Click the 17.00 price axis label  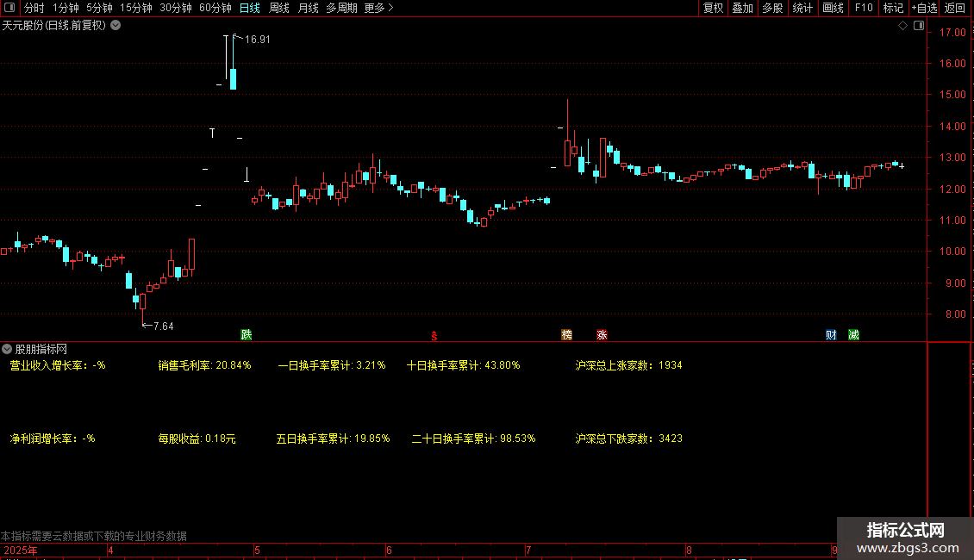click(x=952, y=32)
